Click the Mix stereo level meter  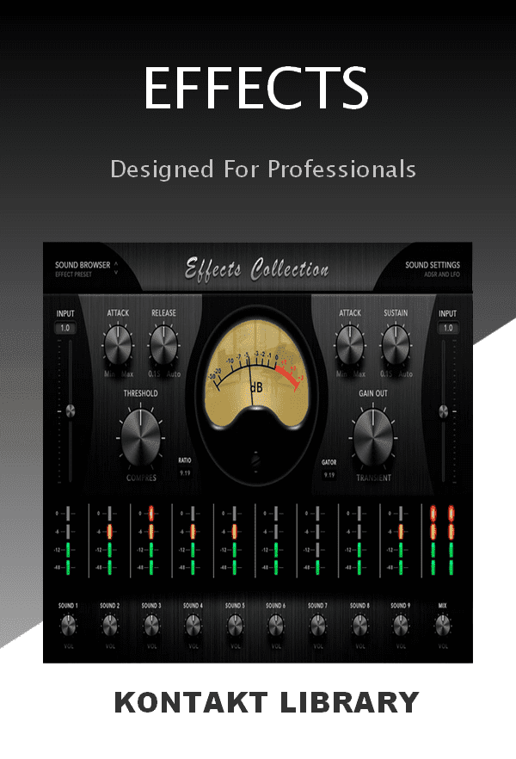pyautogui.click(x=442, y=540)
